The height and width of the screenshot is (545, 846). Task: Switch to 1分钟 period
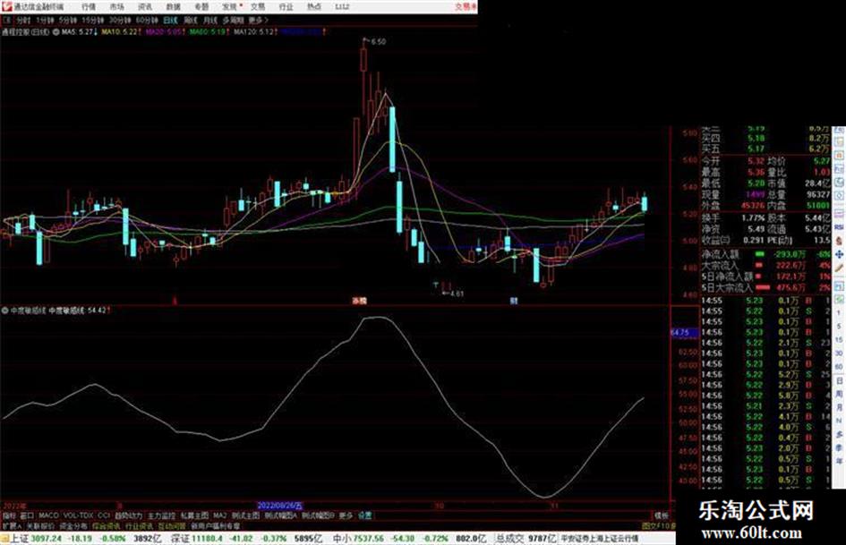45,20
